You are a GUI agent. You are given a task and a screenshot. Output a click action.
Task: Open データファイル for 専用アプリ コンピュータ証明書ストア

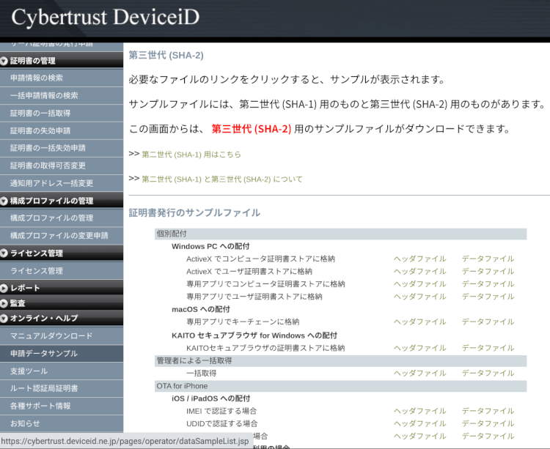click(488, 284)
